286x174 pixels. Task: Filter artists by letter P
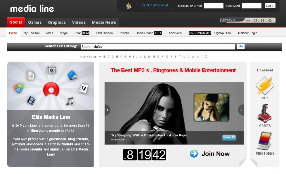[163, 56]
